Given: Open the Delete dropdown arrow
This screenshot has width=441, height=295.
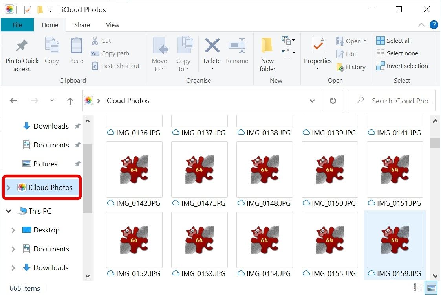Looking at the screenshot, I should click(x=212, y=68).
